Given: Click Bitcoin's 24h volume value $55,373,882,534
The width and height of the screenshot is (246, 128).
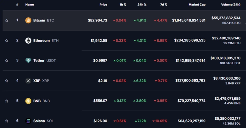Looking at the screenshot, I should click(226, 18).
